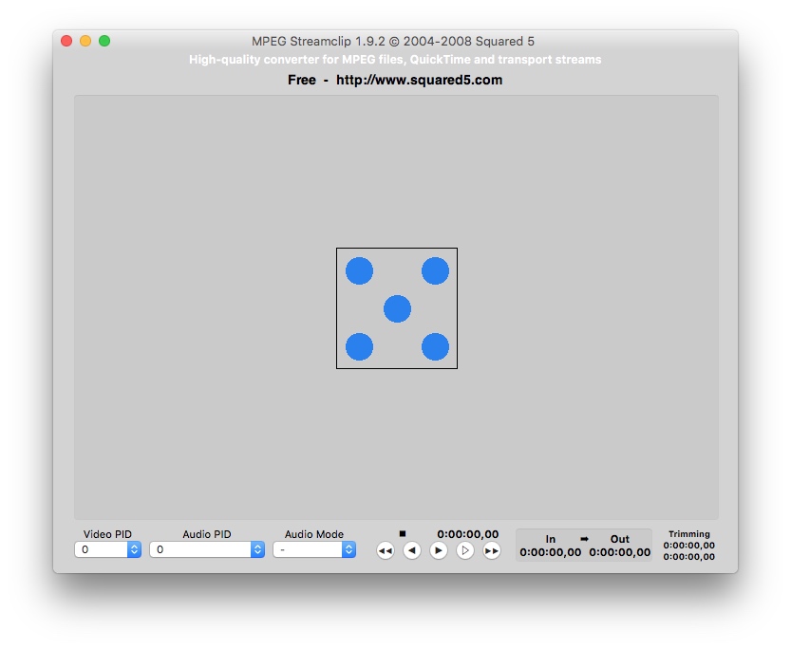Click the Out label
This screenshot has height=649, width=791.
619,539
